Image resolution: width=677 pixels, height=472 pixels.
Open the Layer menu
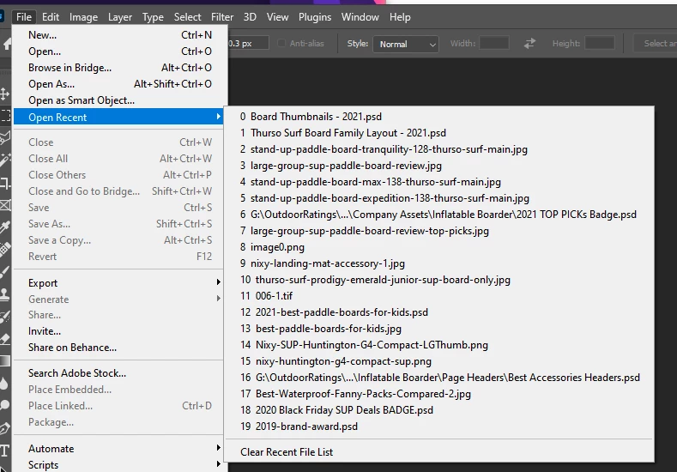click(x=119, y=17)
